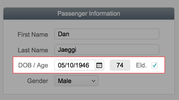Viewport: 179px width, 100px height.
Task: Open the Gender dropdown showing Male
Action: [76, 81]
